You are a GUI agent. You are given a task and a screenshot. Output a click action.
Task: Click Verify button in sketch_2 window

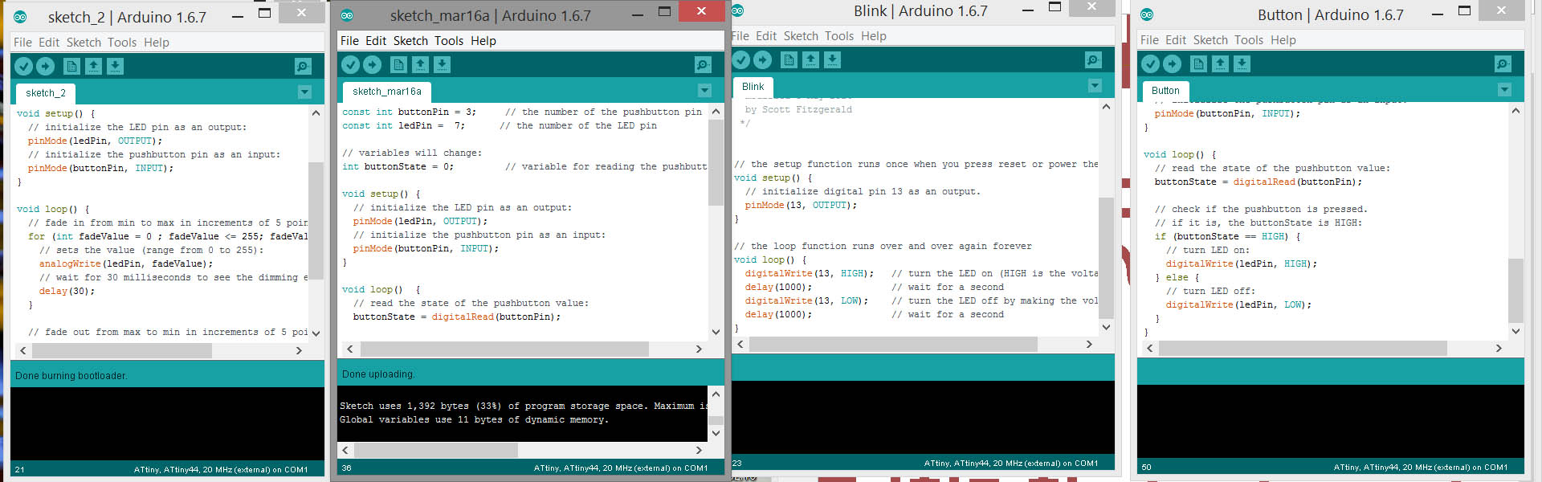24,66
